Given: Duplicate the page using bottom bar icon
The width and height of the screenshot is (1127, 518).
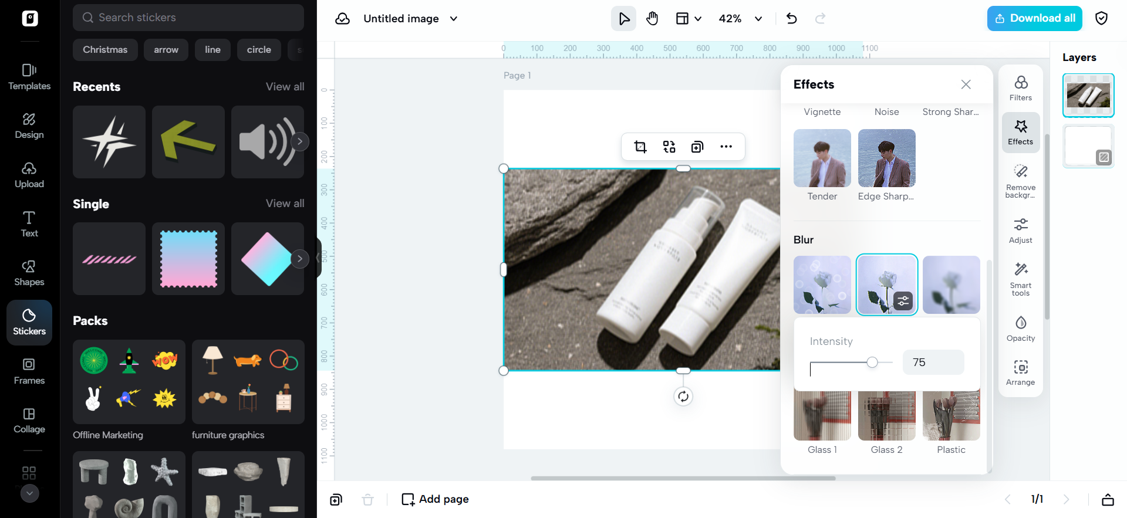Looking at the screenshot, I should (x=336, y=500).
